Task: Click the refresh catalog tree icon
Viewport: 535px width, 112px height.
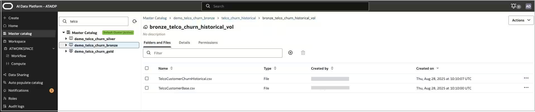Action: [x=135, y=21]
